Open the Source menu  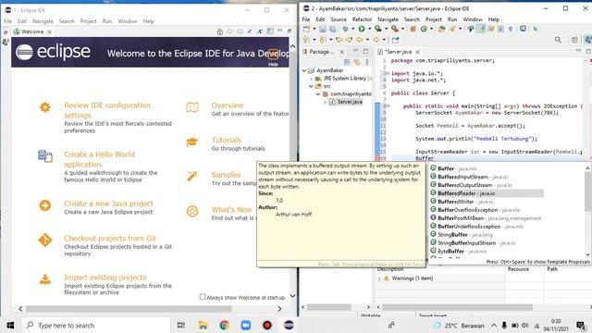tap(339, 19)
